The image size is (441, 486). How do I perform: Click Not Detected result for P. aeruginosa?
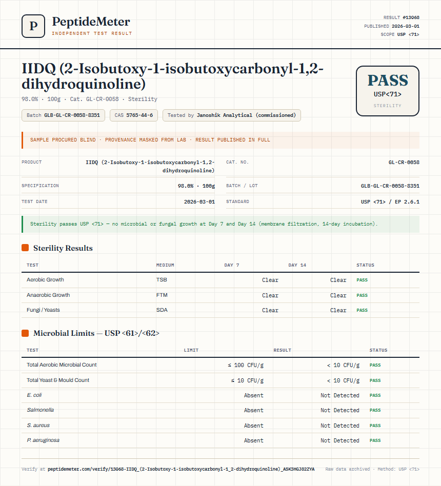pos(340,441)
